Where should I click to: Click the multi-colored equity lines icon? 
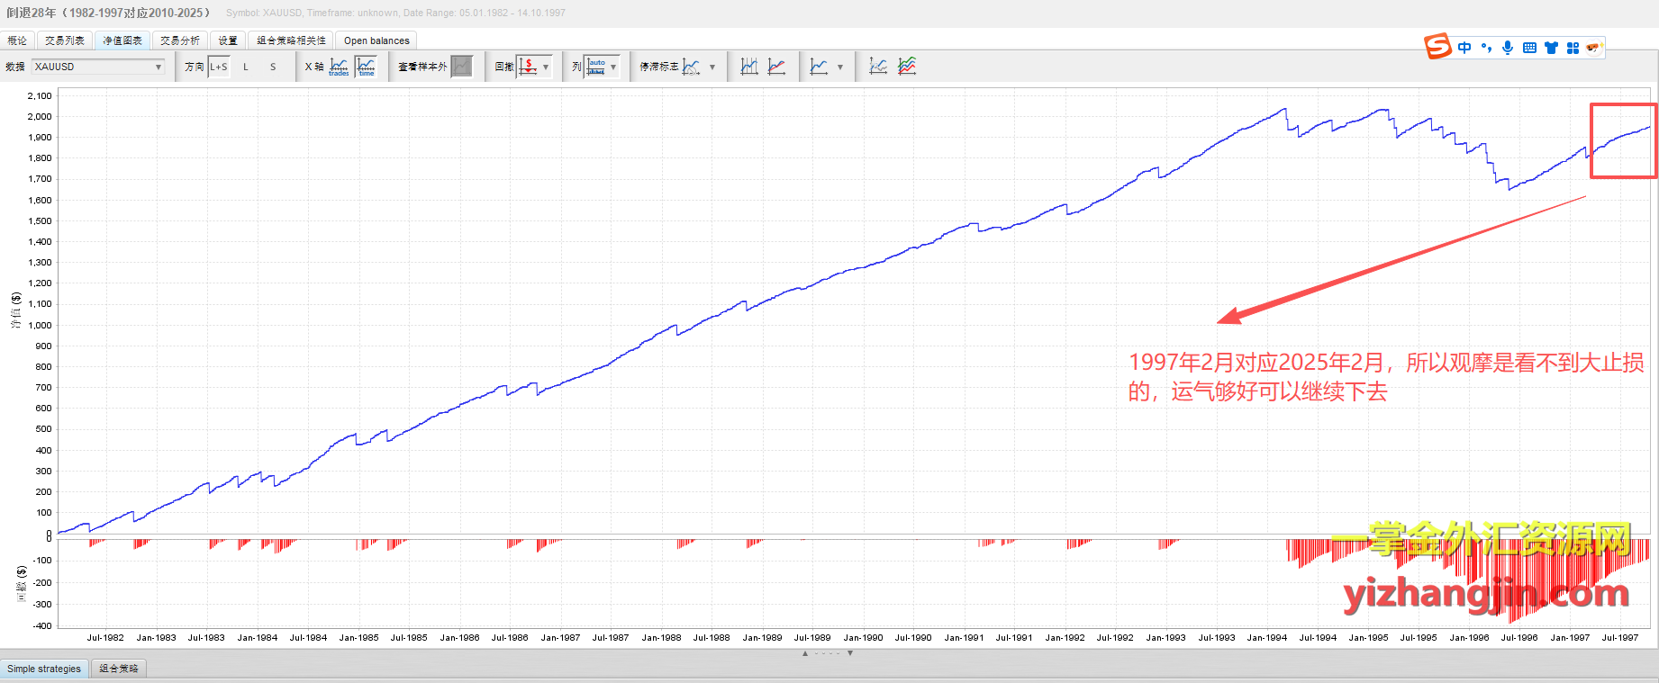point(907,67)
